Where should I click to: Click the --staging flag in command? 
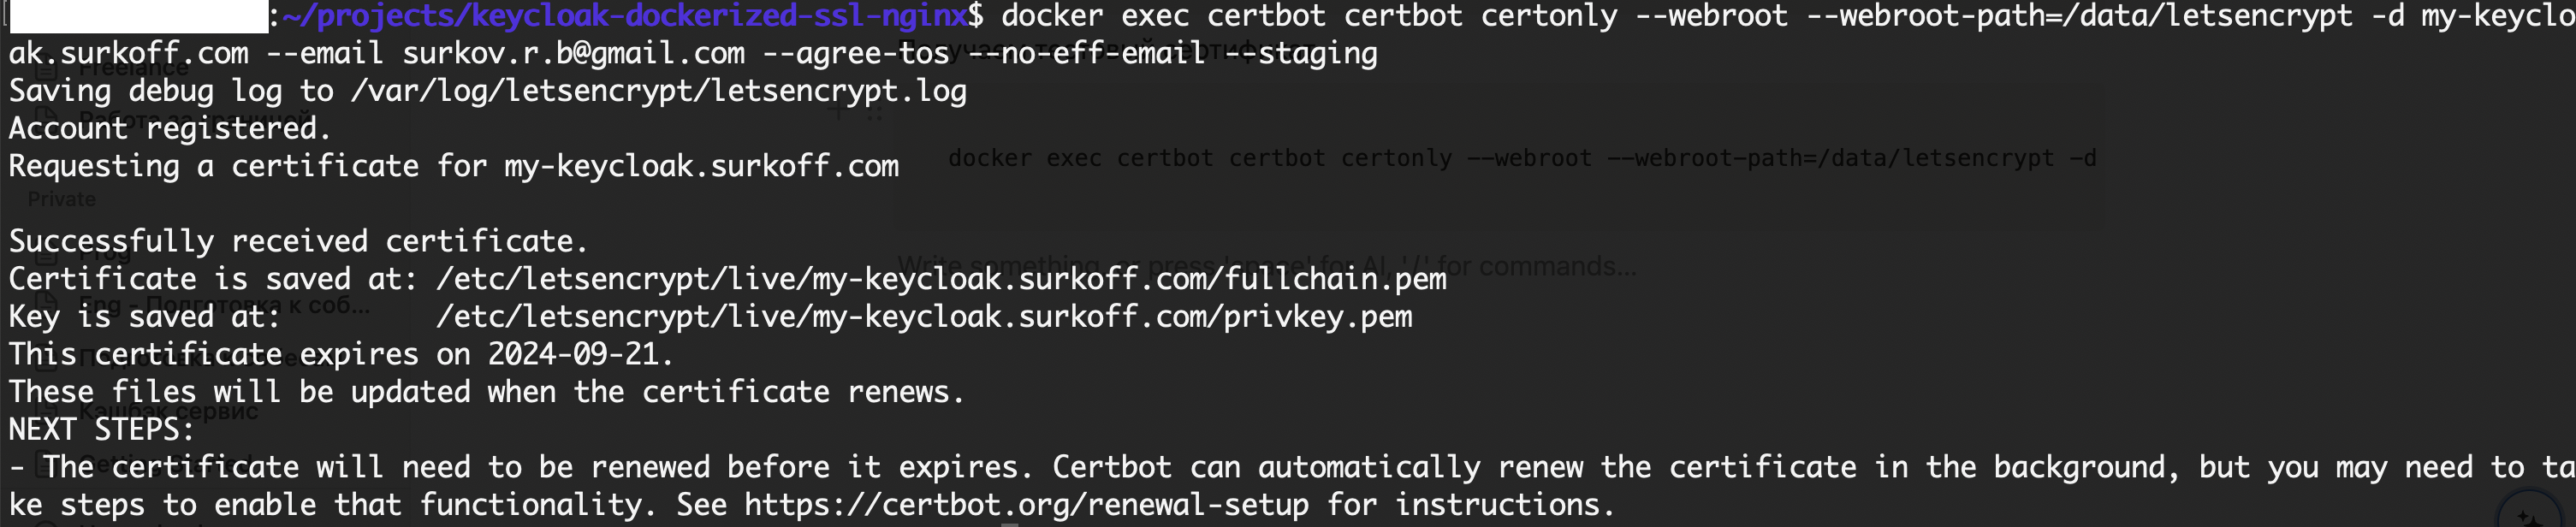1300,53
